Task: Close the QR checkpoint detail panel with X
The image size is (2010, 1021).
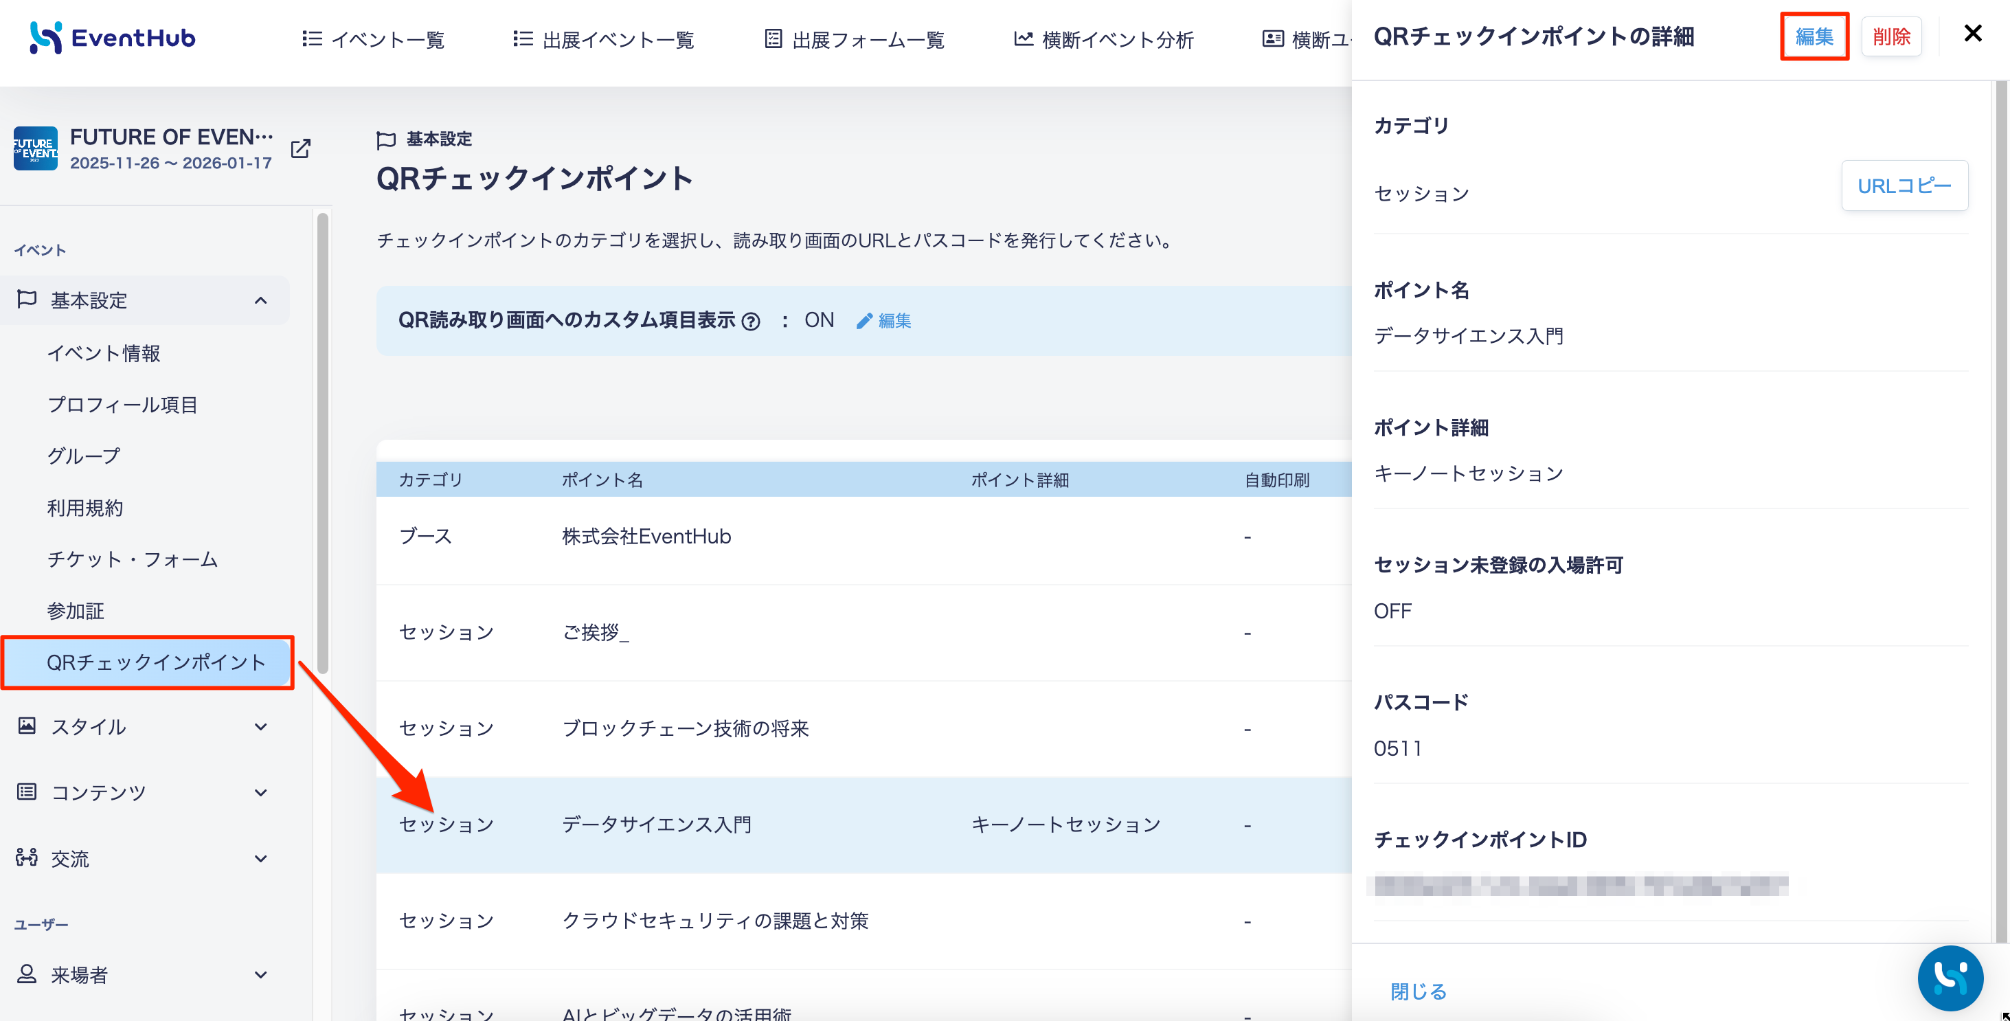Action: click(x=1972, y=34)
